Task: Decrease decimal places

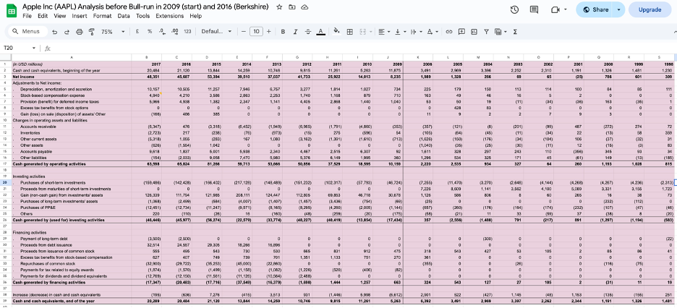Action: coord(162,32)
